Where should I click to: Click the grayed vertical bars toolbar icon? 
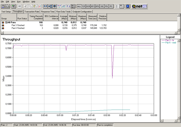pyautogui.click(x=117, y=6)
